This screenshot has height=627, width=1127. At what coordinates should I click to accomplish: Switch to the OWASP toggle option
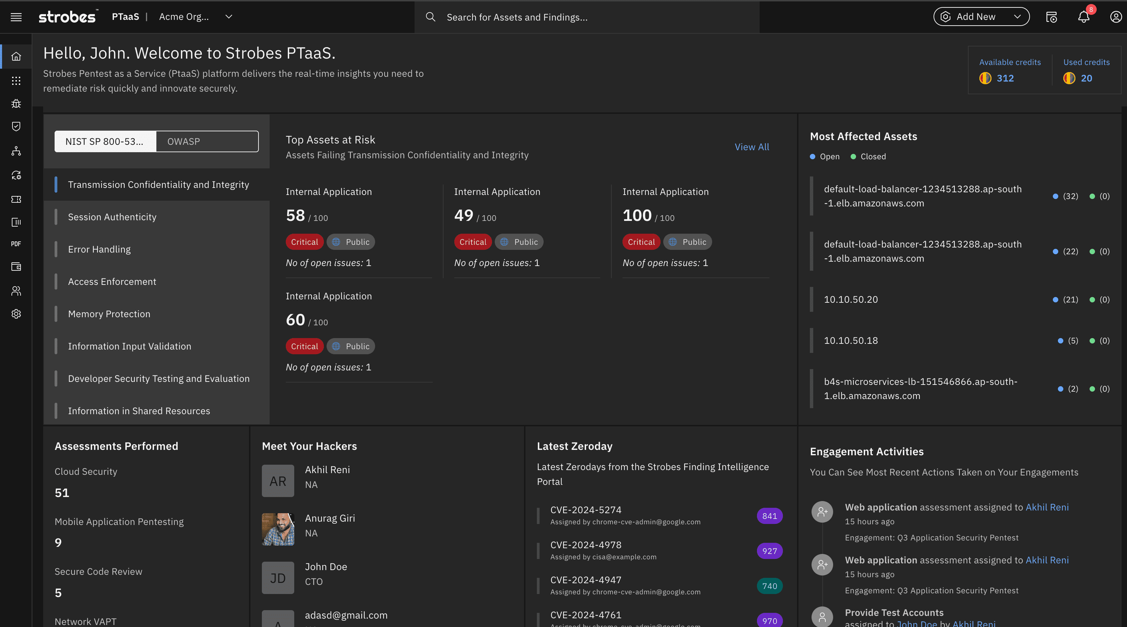[207, 142]
